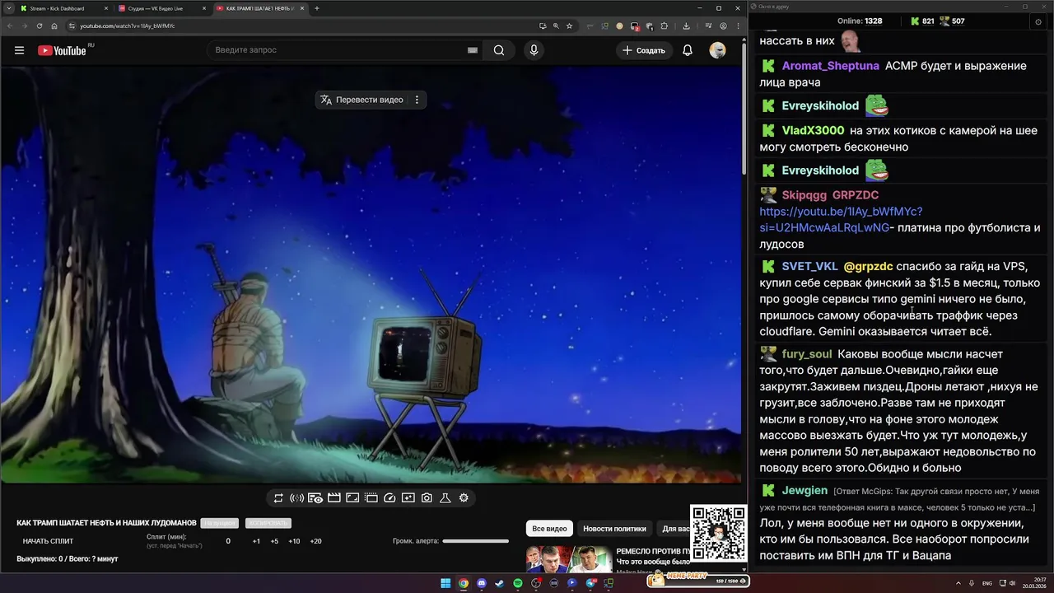
Task: Toggle the loop video icon in player toolbar
Action: click(278, 497)
